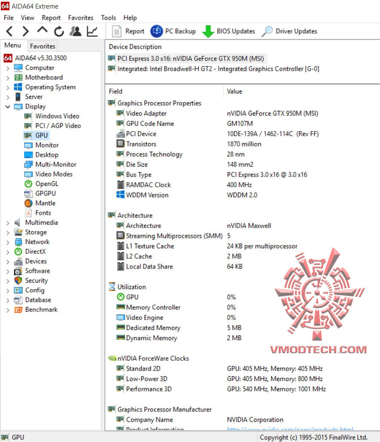Check BIOS Updates in the toolbar
This screenshot has width=380, height=442.
pos(228,31)
